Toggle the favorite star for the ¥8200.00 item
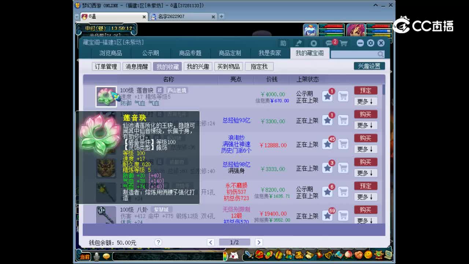The height and width of the screenshot is (264, 469). click(x=328, y=192)
